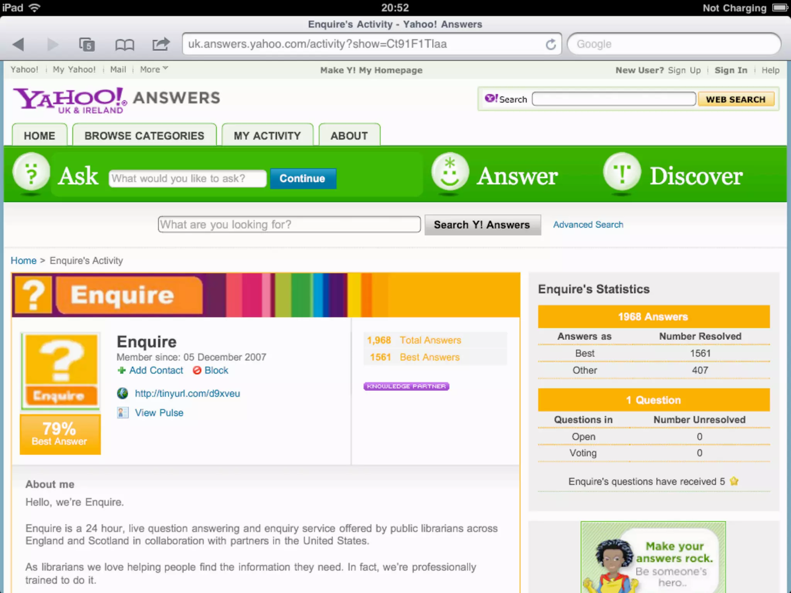Viewport: 791px width, 593px height.
Task: Switch to BROWSE CATEGORIES tab
Action: (144, 136)
